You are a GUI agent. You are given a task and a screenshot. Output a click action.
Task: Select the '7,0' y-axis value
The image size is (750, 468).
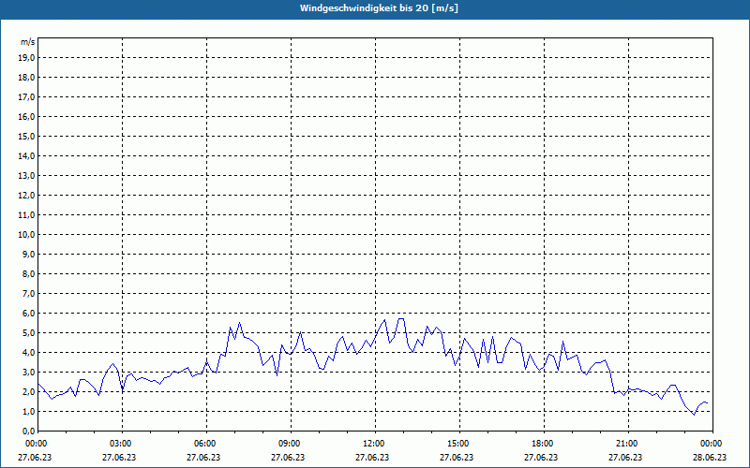tap(29, 293)
